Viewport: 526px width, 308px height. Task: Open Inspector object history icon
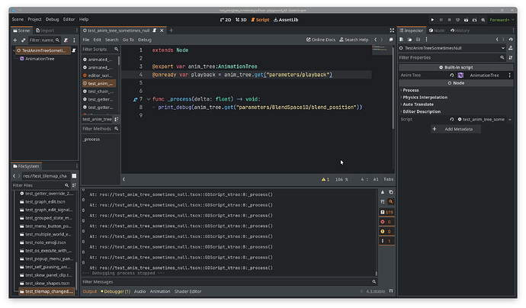pos(511,39)
